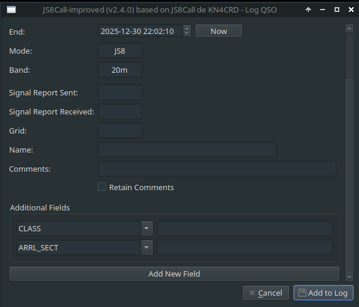This screenshot has height=307, width=359.
Task: Set End time using the Now button
Action: 218,31
